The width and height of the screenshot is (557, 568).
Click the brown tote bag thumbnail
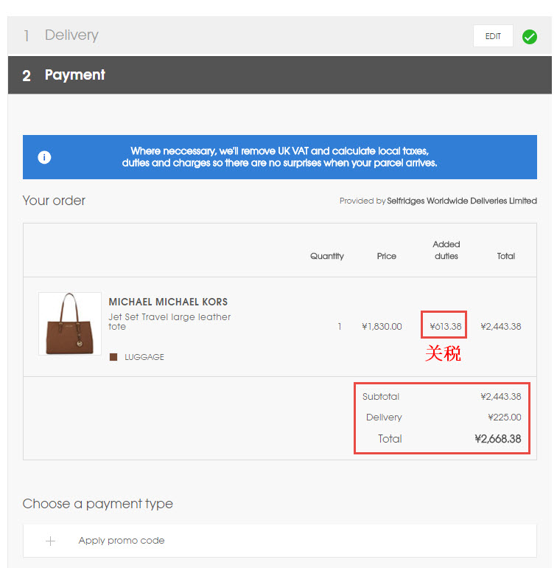pos(70,324)
